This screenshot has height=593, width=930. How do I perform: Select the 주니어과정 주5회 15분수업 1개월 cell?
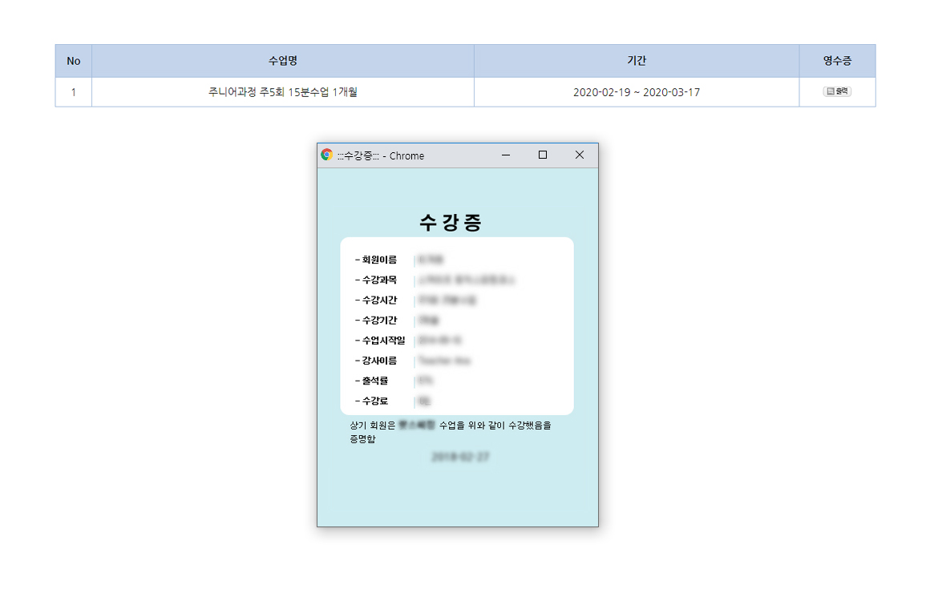pyautogui.click(x=282, y=92)
